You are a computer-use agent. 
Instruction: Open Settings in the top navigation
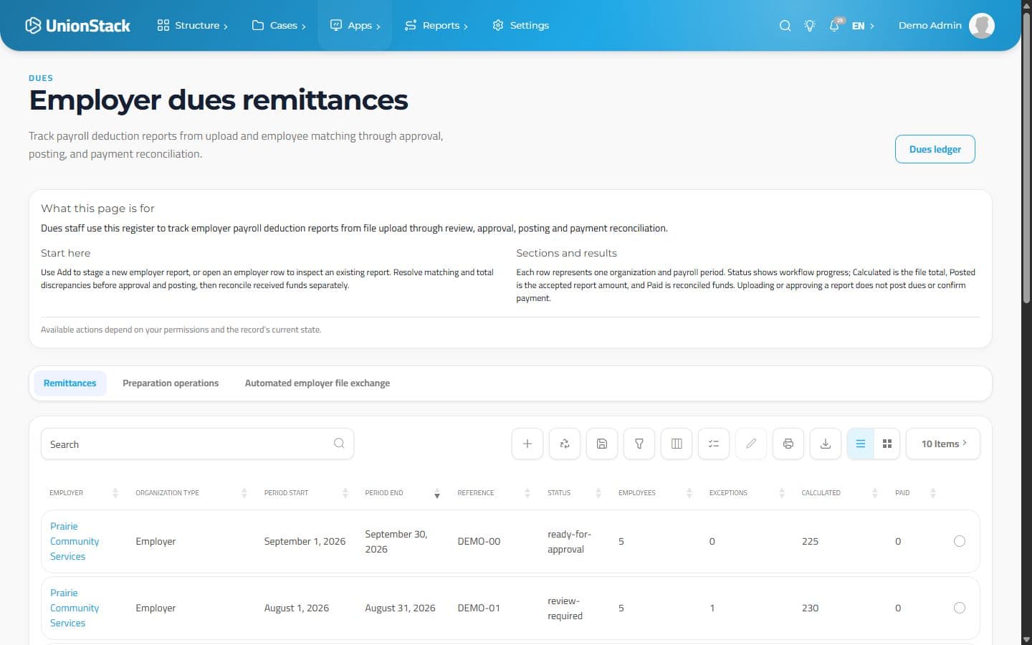click(x=521, y=26)
